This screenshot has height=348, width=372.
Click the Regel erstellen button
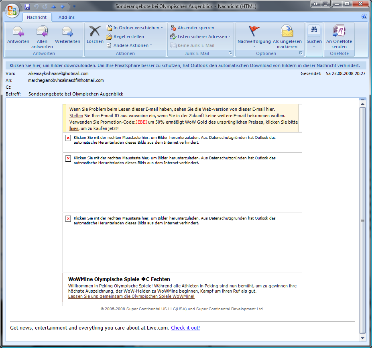pos(125,37)
